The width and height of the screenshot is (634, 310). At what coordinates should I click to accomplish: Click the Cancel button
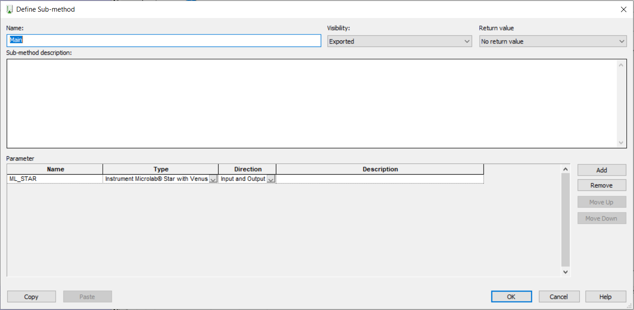pos(559,297)
